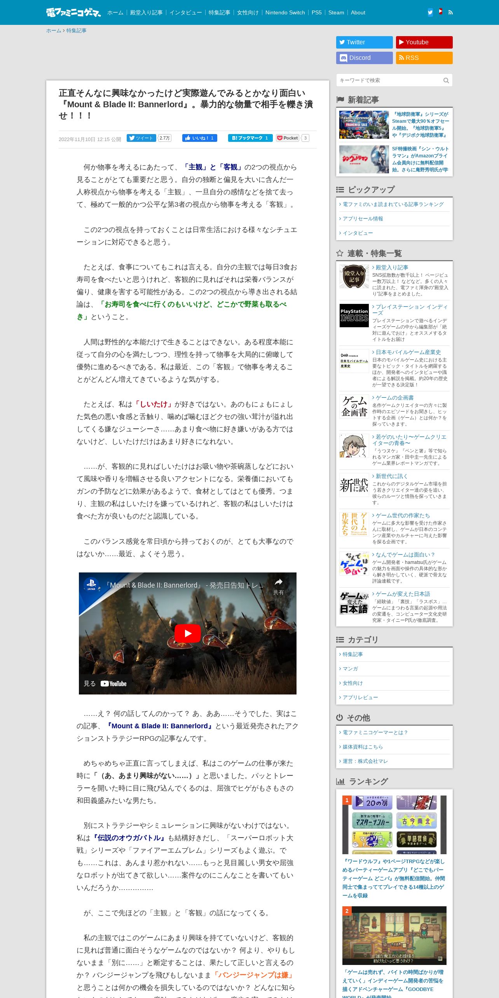The image size is (499, 998).
Task: Open the 特集記事 category link in sidebar
Action: pyautogui.click(x=352, y=654)
